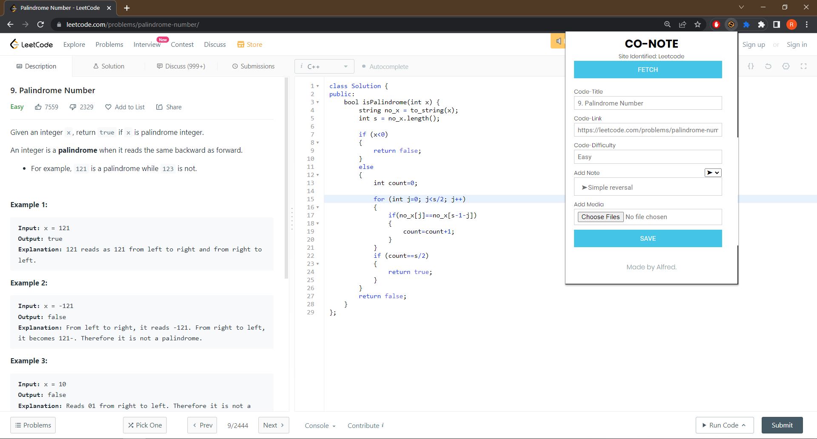The width and height of the screenshot is (817, 439).
Task: Expand the Console panel
Action: click(320, 426)
